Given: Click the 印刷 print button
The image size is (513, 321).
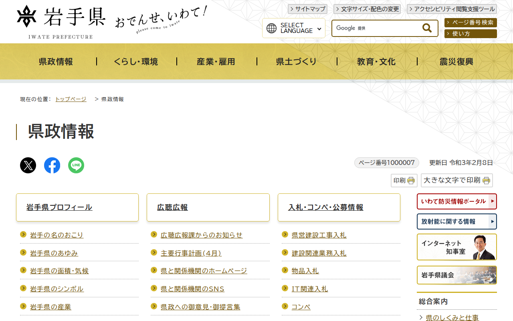Looking at the screenshot, I should 404,181.
